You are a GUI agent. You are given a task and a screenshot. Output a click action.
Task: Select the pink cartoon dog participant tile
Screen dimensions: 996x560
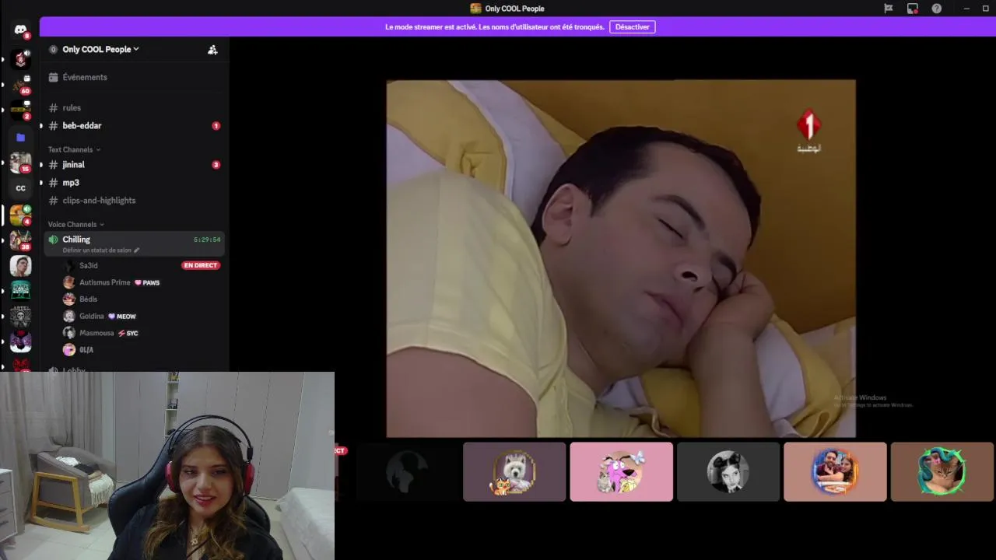pyautogui.click(x=621, y=472)
